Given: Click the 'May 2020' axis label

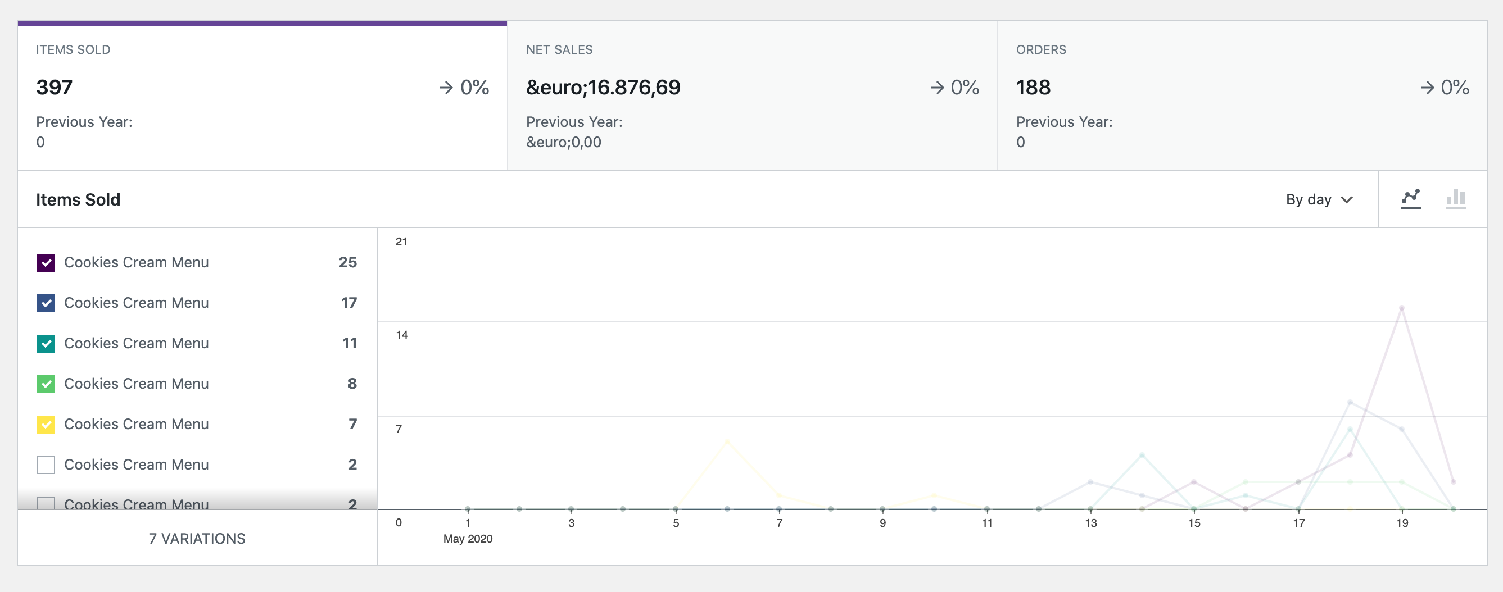Looking at the screenshot, I should (467, 539).
